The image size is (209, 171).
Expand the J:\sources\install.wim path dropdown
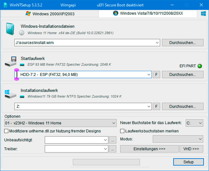(157, 43)
